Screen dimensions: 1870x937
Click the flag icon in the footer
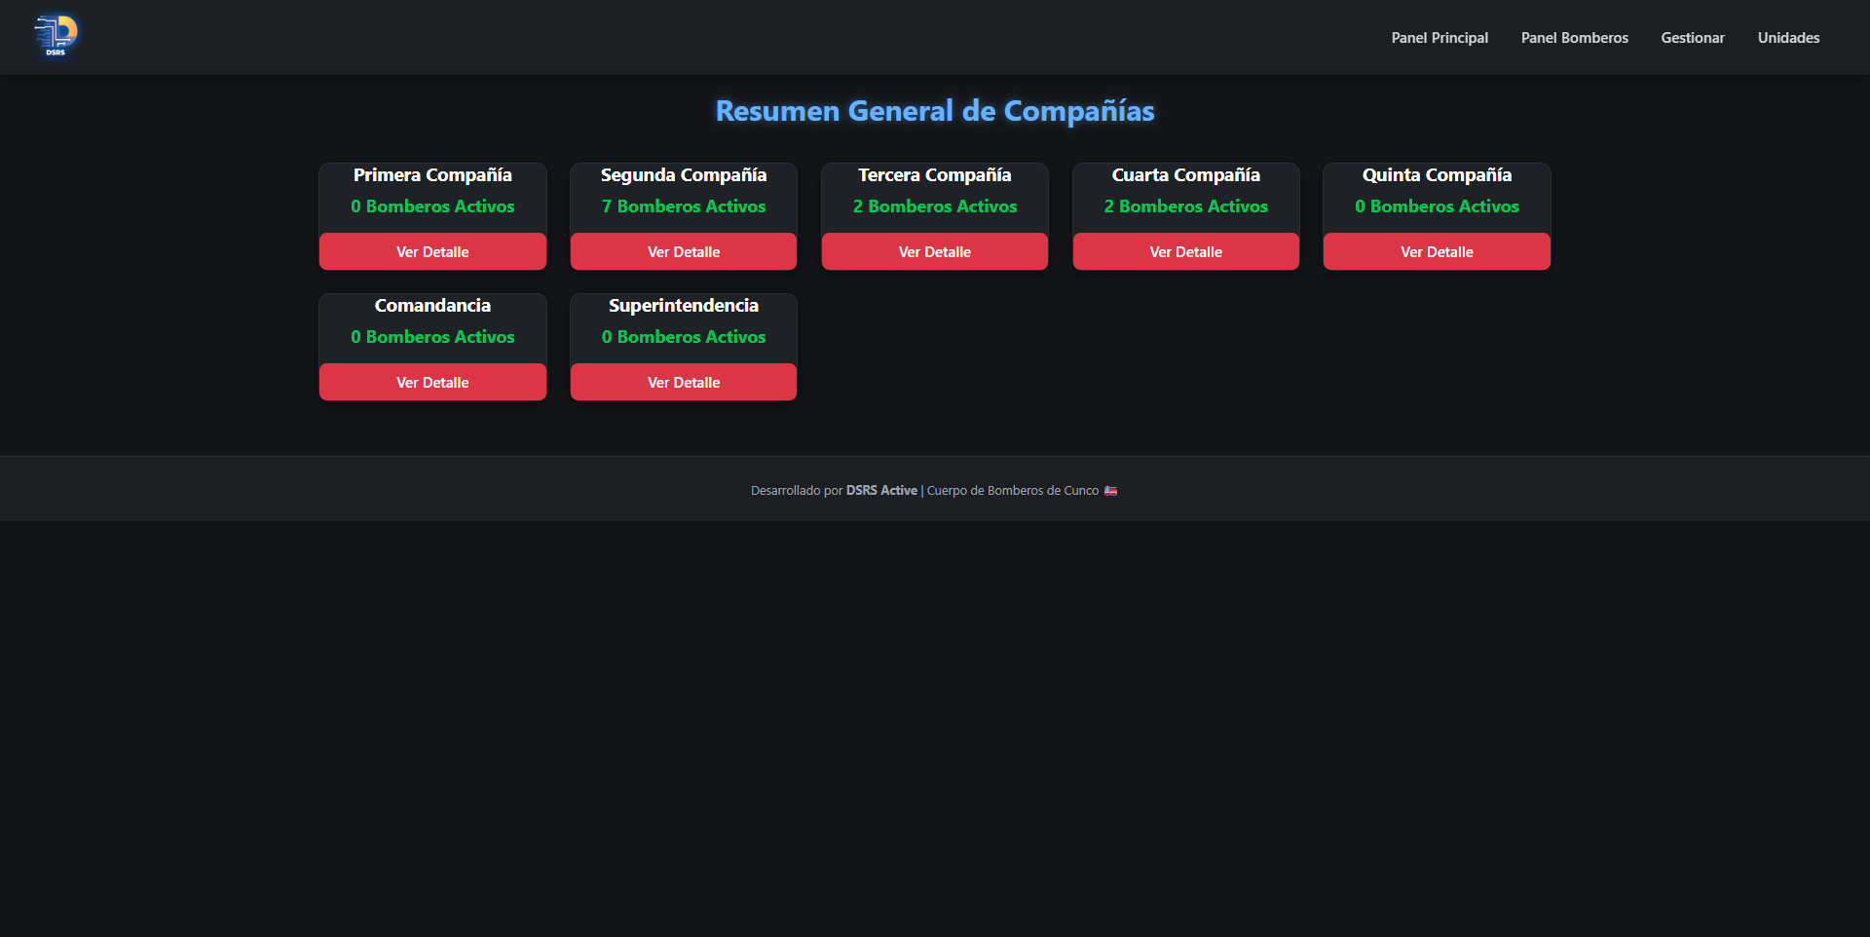tap(1110, 491)
